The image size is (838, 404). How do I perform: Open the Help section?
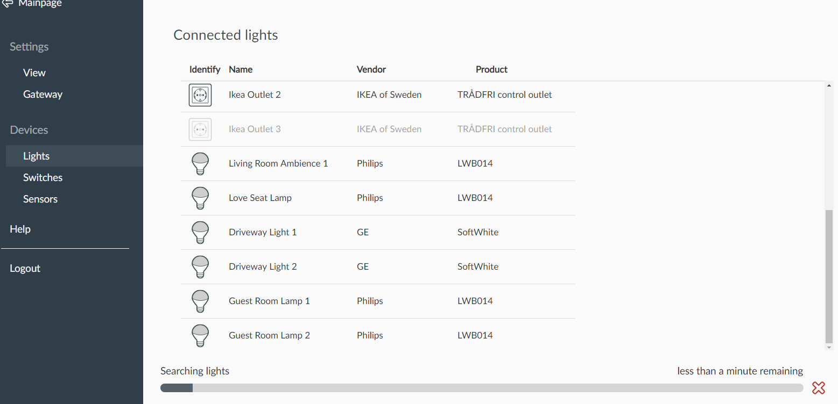click(x=20, y=229)
